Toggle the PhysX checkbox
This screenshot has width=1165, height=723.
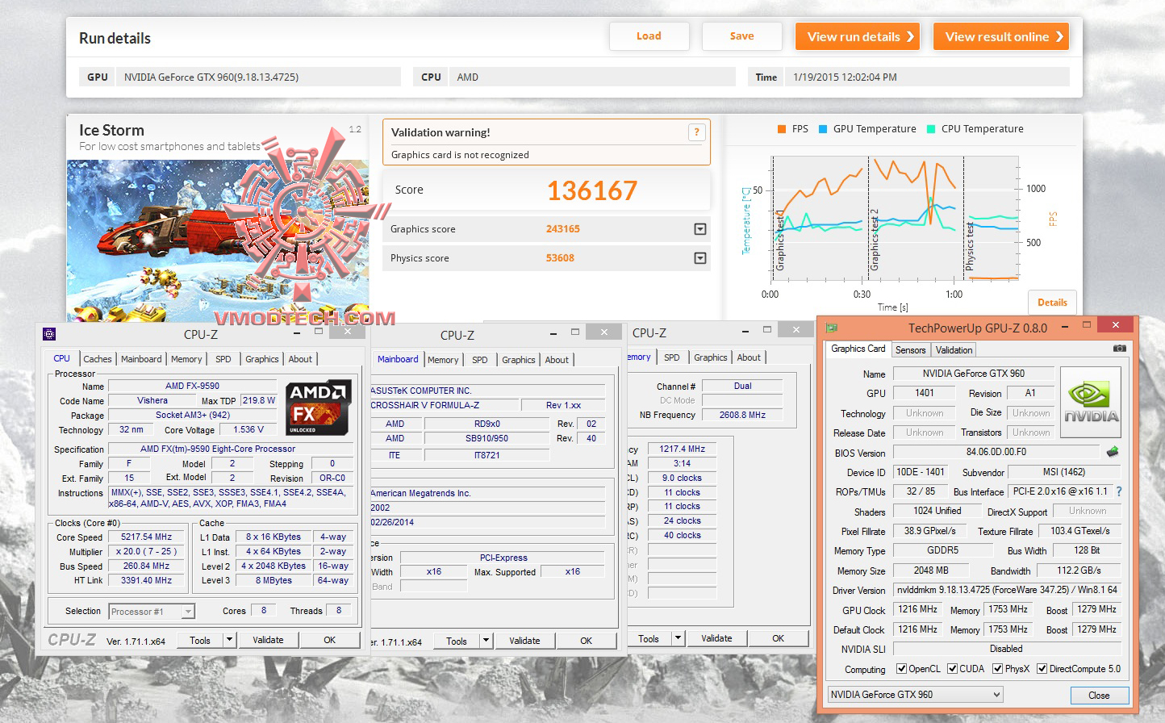tap(998, 669)
